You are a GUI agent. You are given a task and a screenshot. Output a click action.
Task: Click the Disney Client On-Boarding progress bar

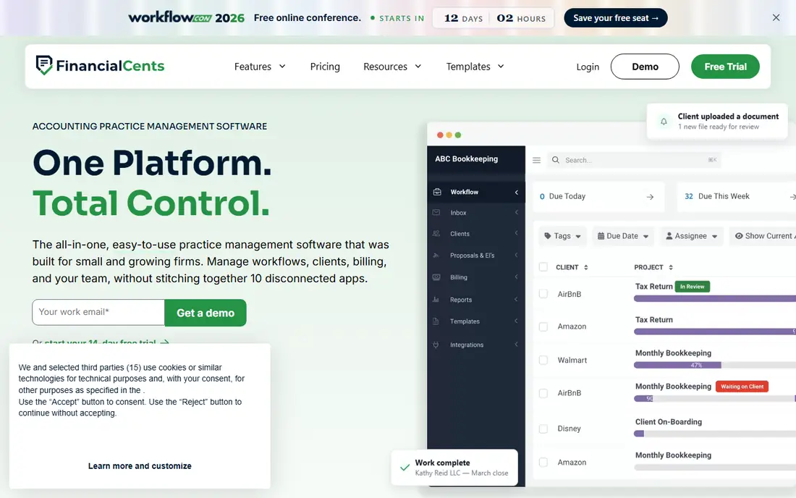click(715, 434)
